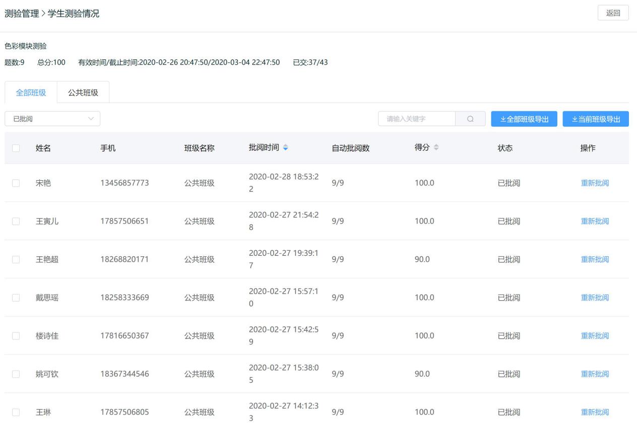Click 测验管理 in the breadcrumb
The width and height of the screenshot is (637, 429).
[22, 14]
